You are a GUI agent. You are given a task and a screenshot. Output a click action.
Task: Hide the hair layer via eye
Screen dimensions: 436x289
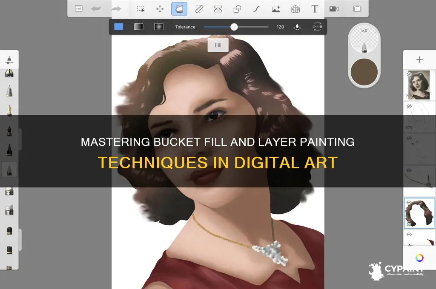pos(409,202)
